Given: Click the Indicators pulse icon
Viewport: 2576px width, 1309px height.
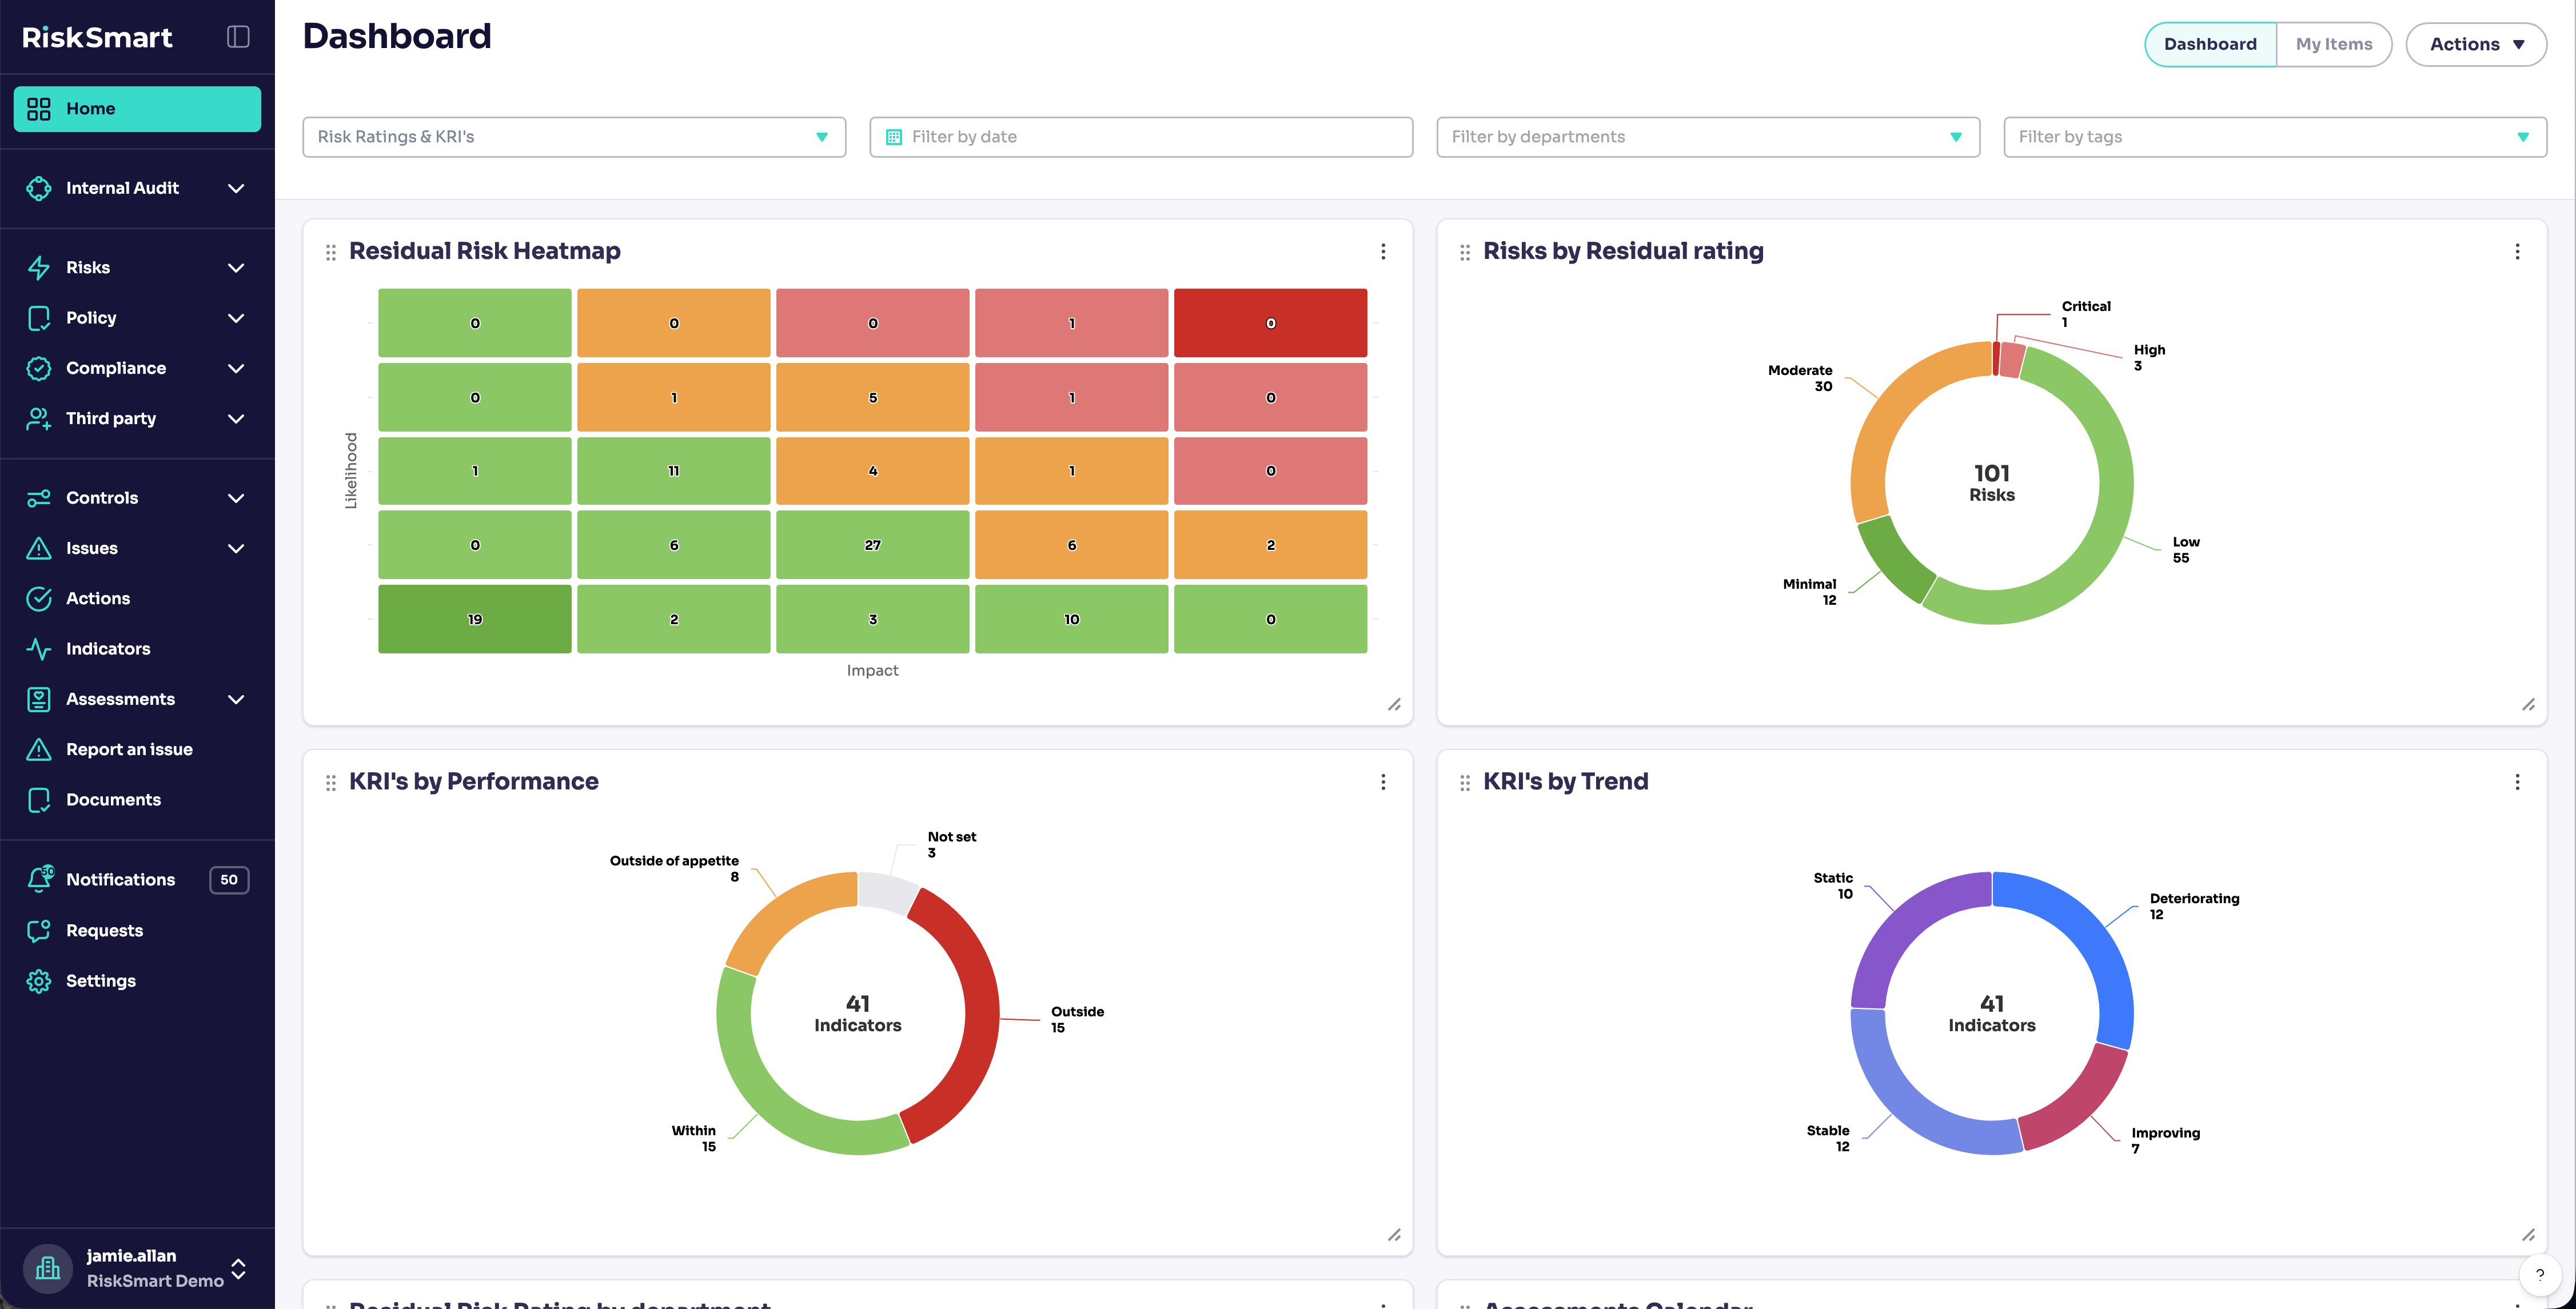Looking at the screenshot, I should pos(39,649).
